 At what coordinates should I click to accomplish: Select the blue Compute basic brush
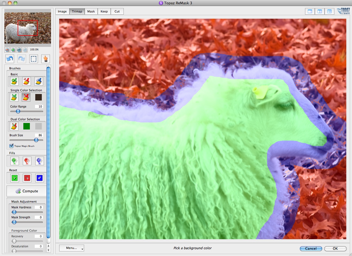point(39,81)
